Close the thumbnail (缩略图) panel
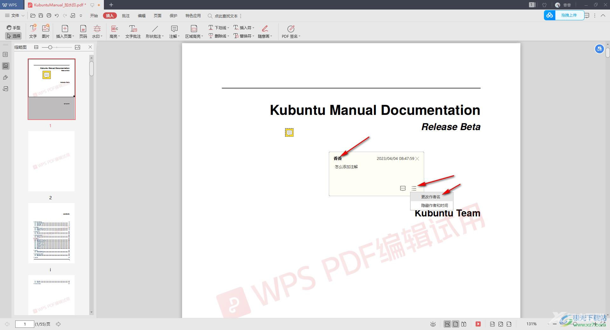This screenshot has width=610, height=330. click(x=90, y=47)
